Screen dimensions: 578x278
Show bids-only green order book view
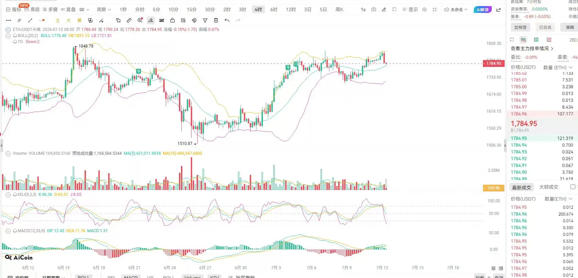click(x=536, y=40)
